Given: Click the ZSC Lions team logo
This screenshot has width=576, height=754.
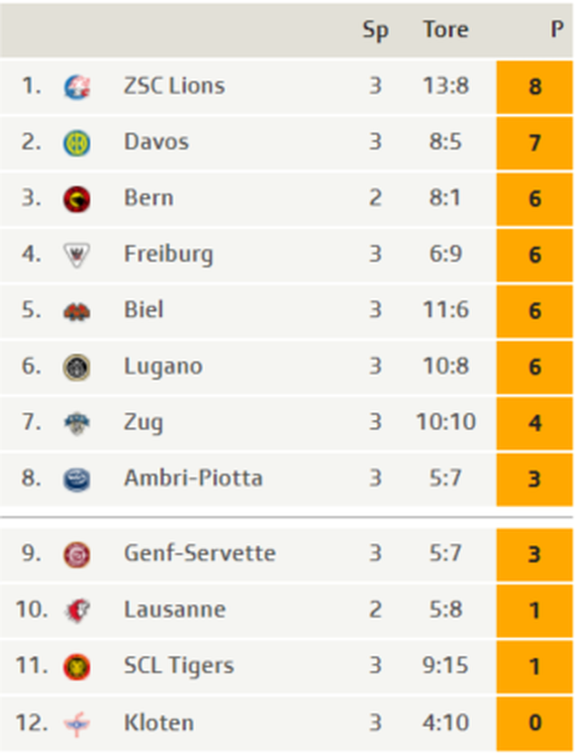Looking at the screenshot, I should tap(77, 87).
